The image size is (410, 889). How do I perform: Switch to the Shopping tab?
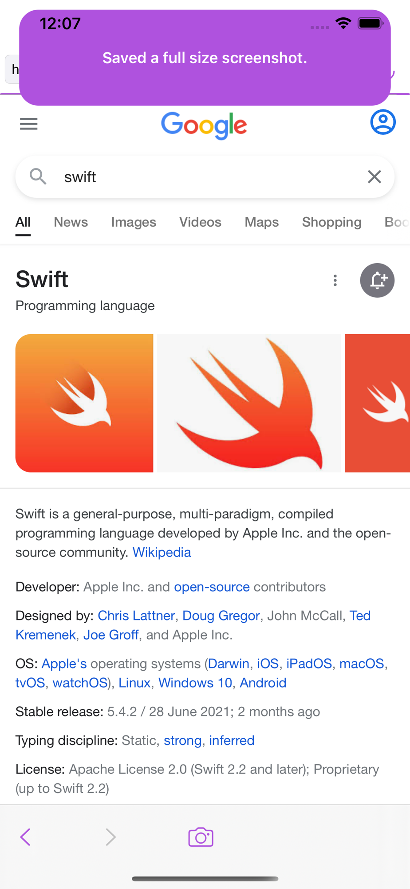coord(332,222)
